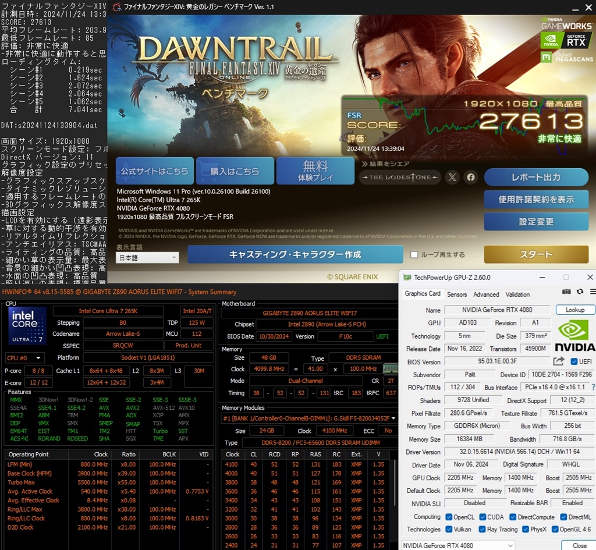Toggle the DirectML checkbox
596x550 pixels.
(x=564, y=517)
